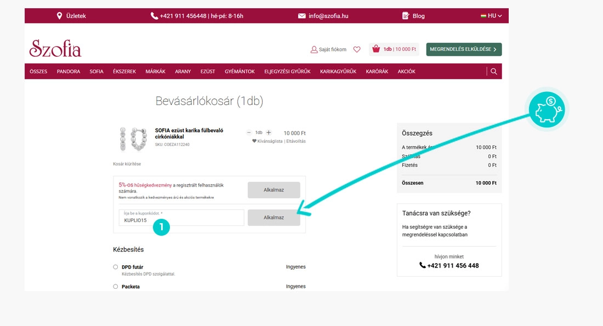Click the SOFIA ezüst karika fülbevaló title

[189, 133]
